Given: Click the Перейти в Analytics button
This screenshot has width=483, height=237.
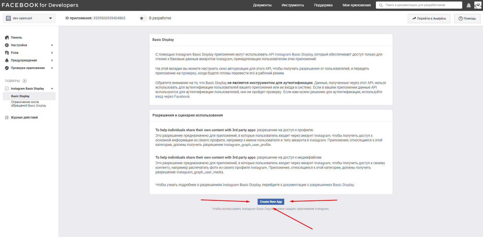Looking at the screenshot, I should [x=429, y=19].
